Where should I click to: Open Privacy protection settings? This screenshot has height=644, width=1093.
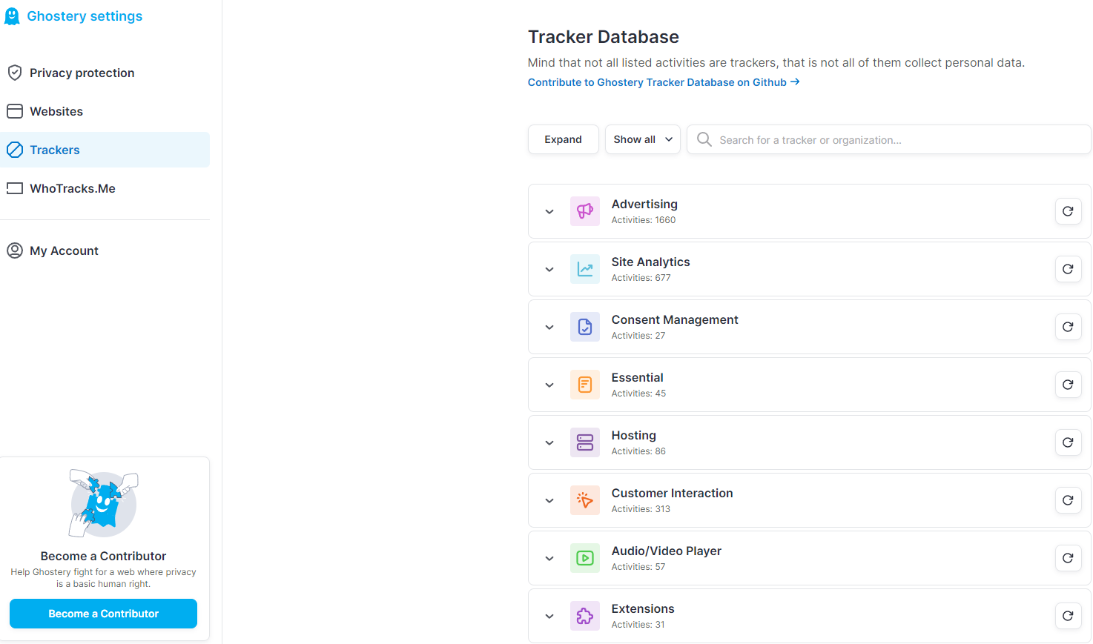click(105, 73)
